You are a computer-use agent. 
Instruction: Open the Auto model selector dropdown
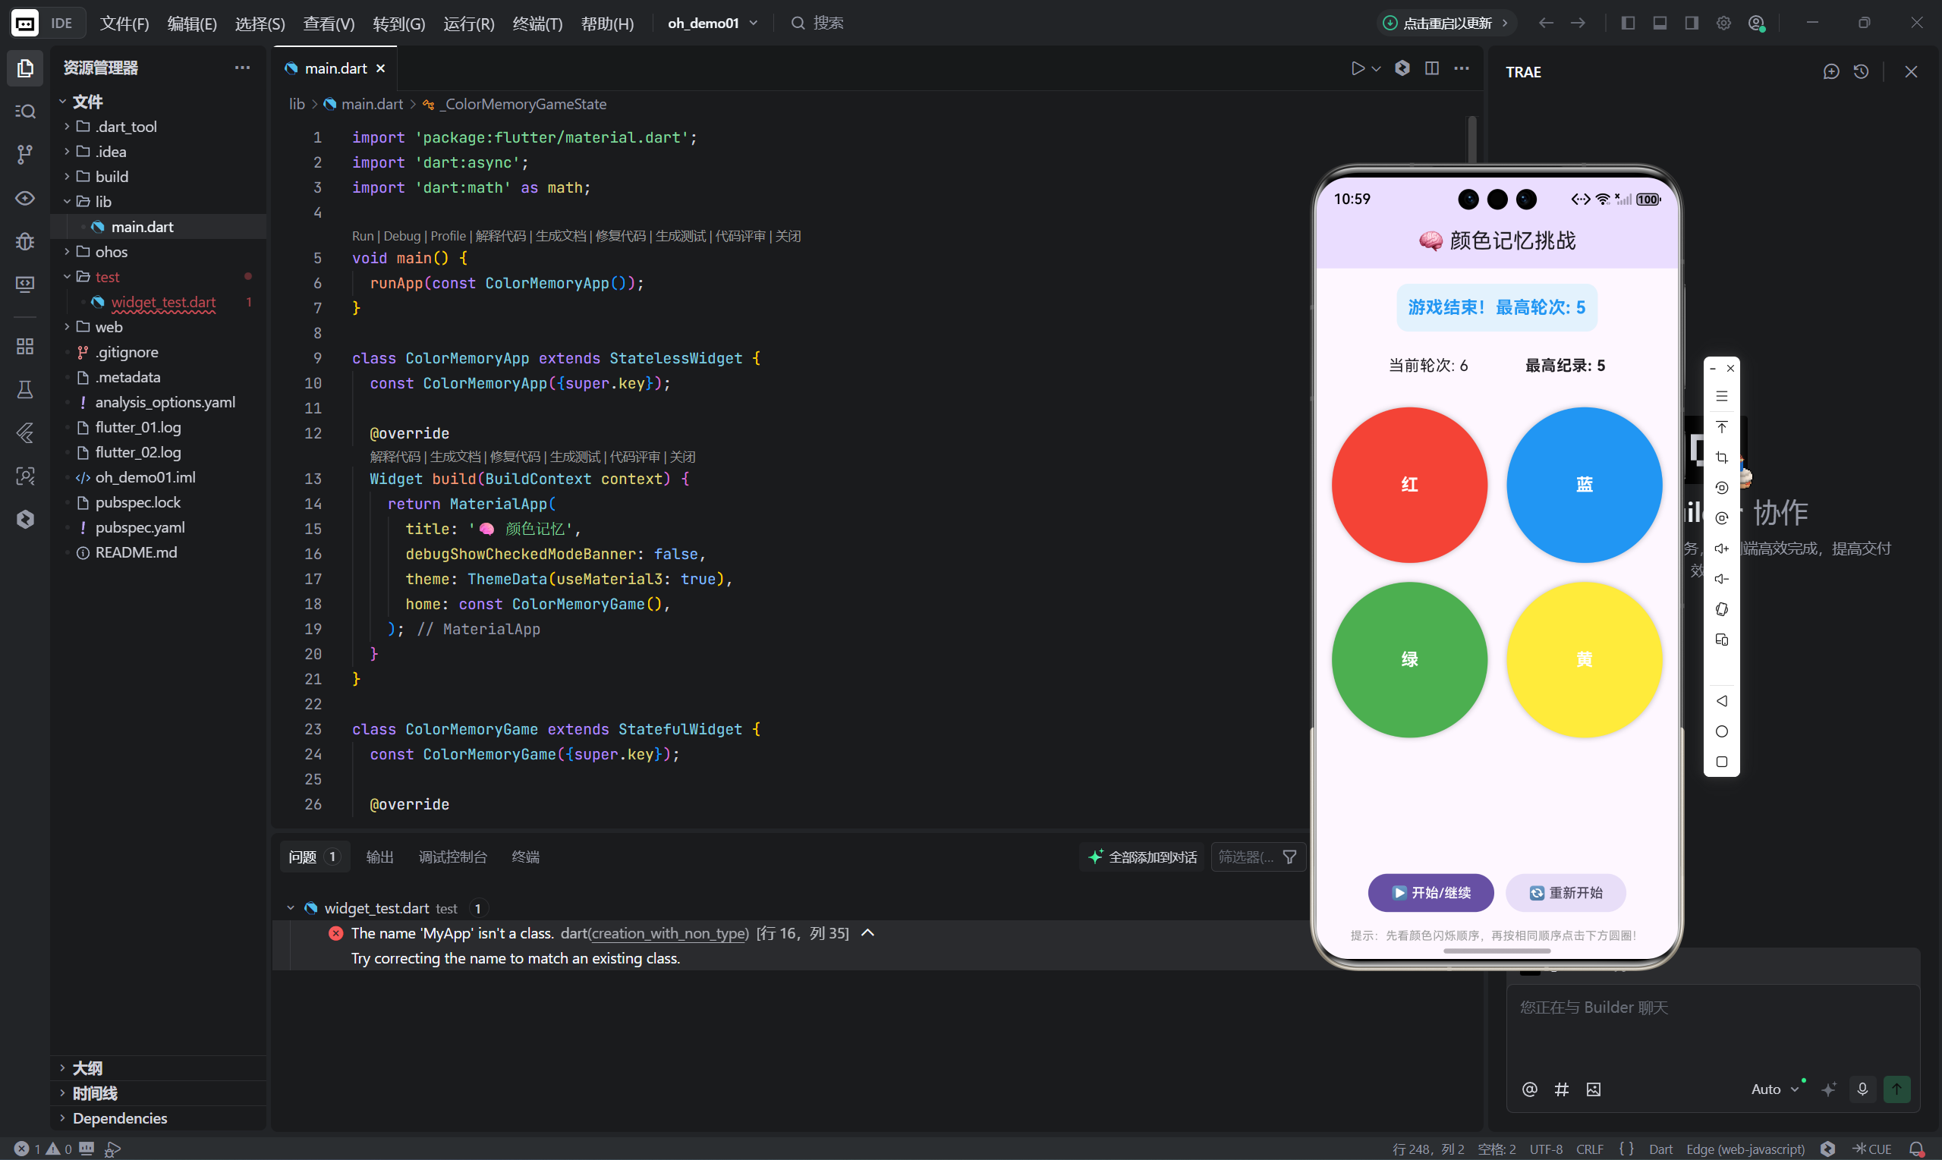1774,1089
